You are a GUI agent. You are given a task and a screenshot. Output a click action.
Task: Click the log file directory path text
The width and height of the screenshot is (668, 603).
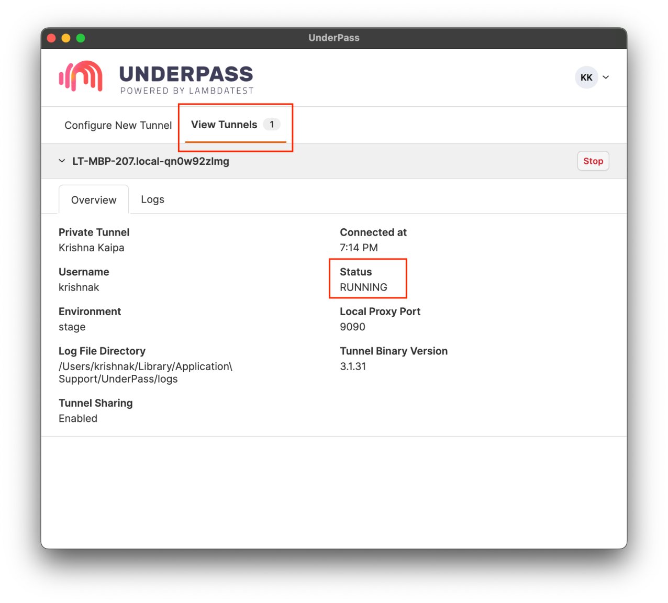[145, 373]
